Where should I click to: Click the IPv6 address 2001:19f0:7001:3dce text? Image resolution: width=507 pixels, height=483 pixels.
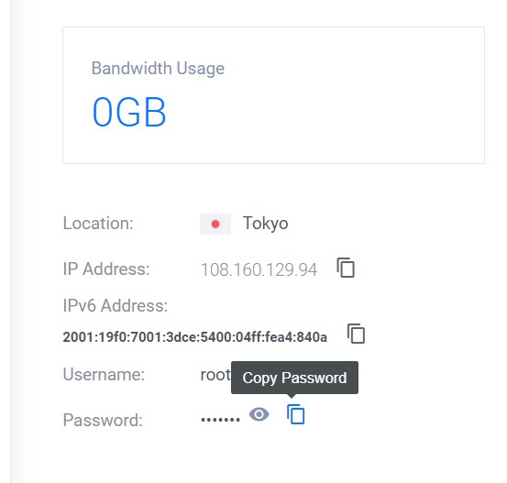[195, 337]
